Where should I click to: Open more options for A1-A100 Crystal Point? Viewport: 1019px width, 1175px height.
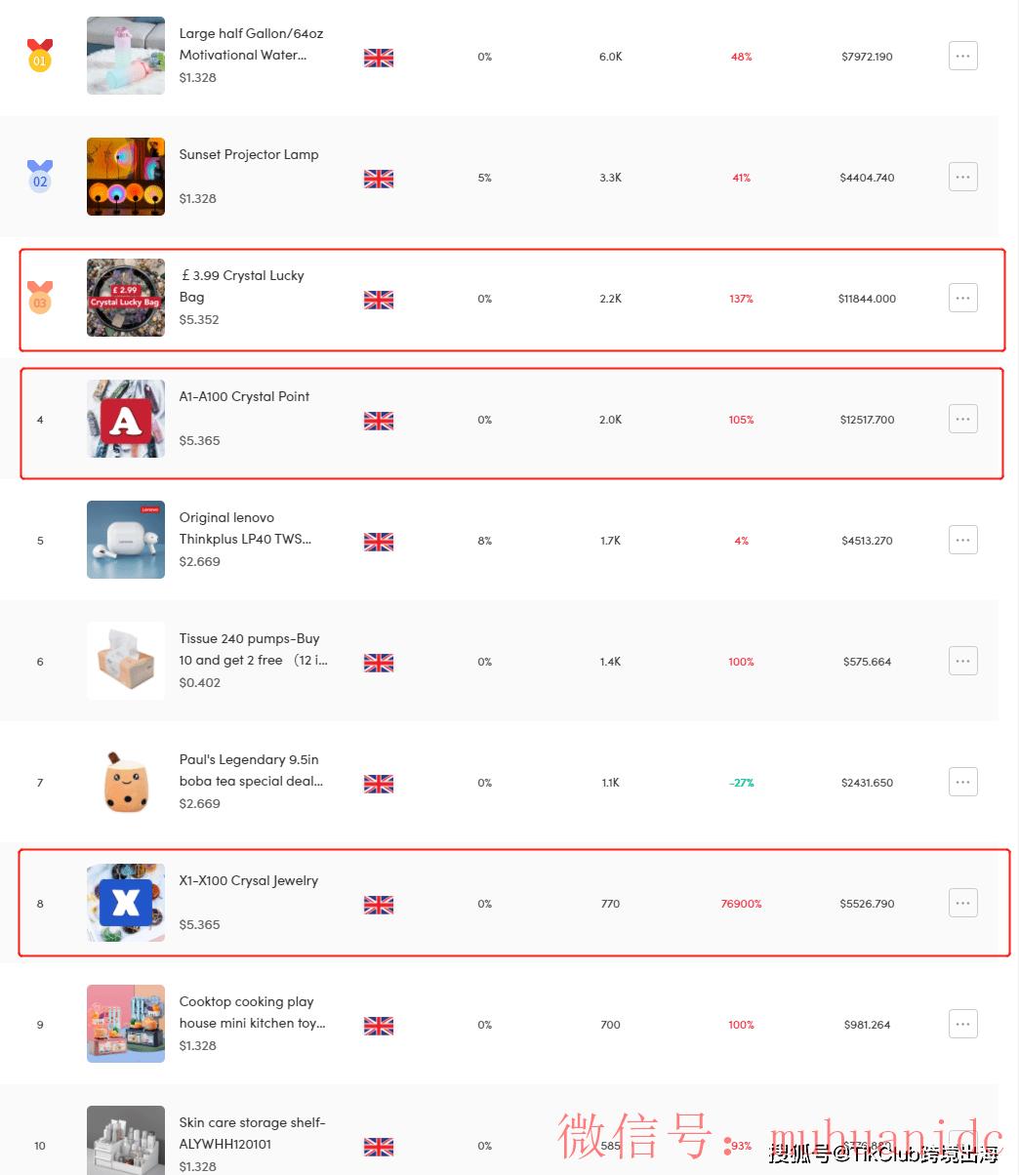click(x=962, y=419)
